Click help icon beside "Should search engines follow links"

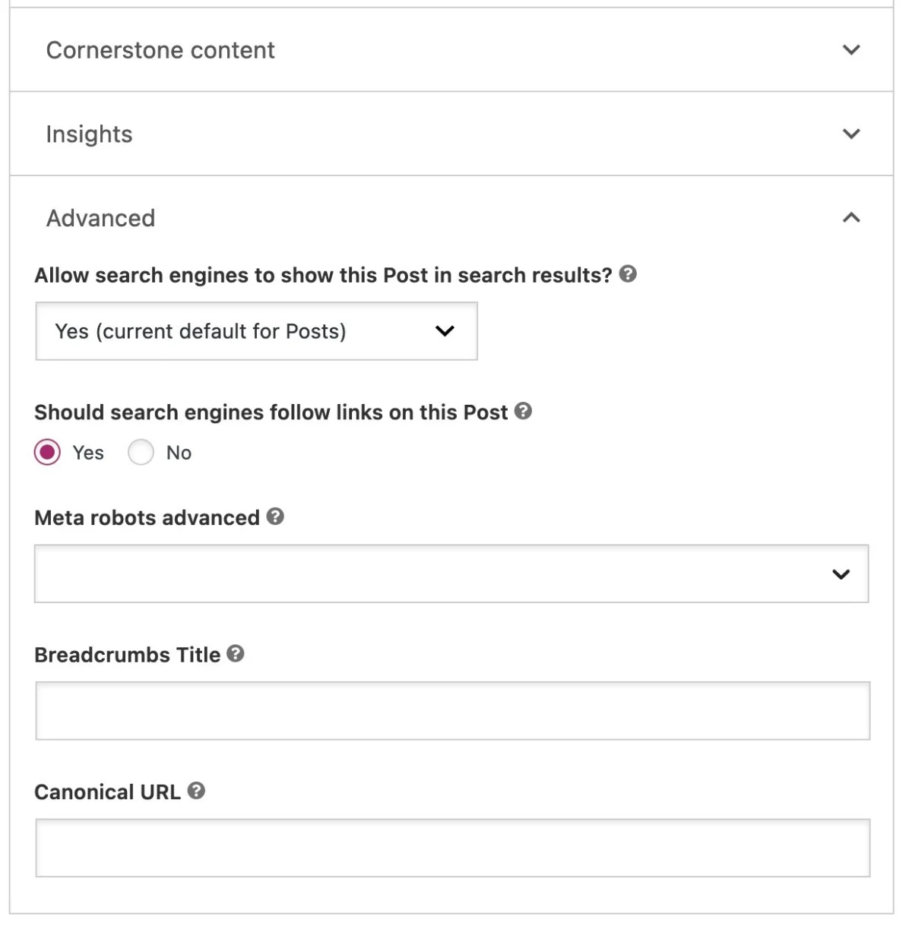(x=525, y=412)
